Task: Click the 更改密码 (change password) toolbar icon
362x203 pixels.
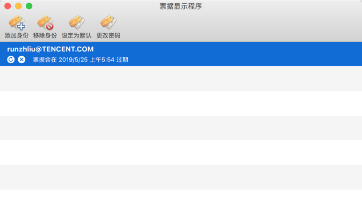Action: click(108, 22)
